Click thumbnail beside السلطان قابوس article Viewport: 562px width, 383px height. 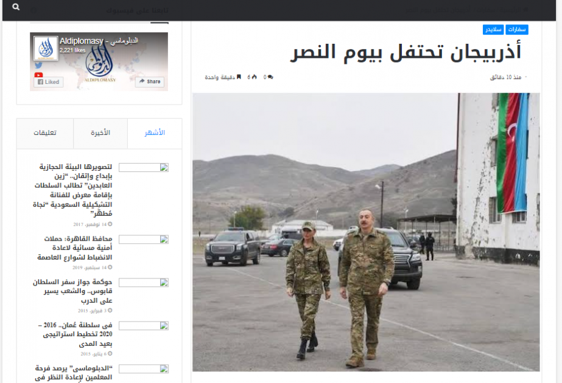pyautogui.click(x=144, y=283)
